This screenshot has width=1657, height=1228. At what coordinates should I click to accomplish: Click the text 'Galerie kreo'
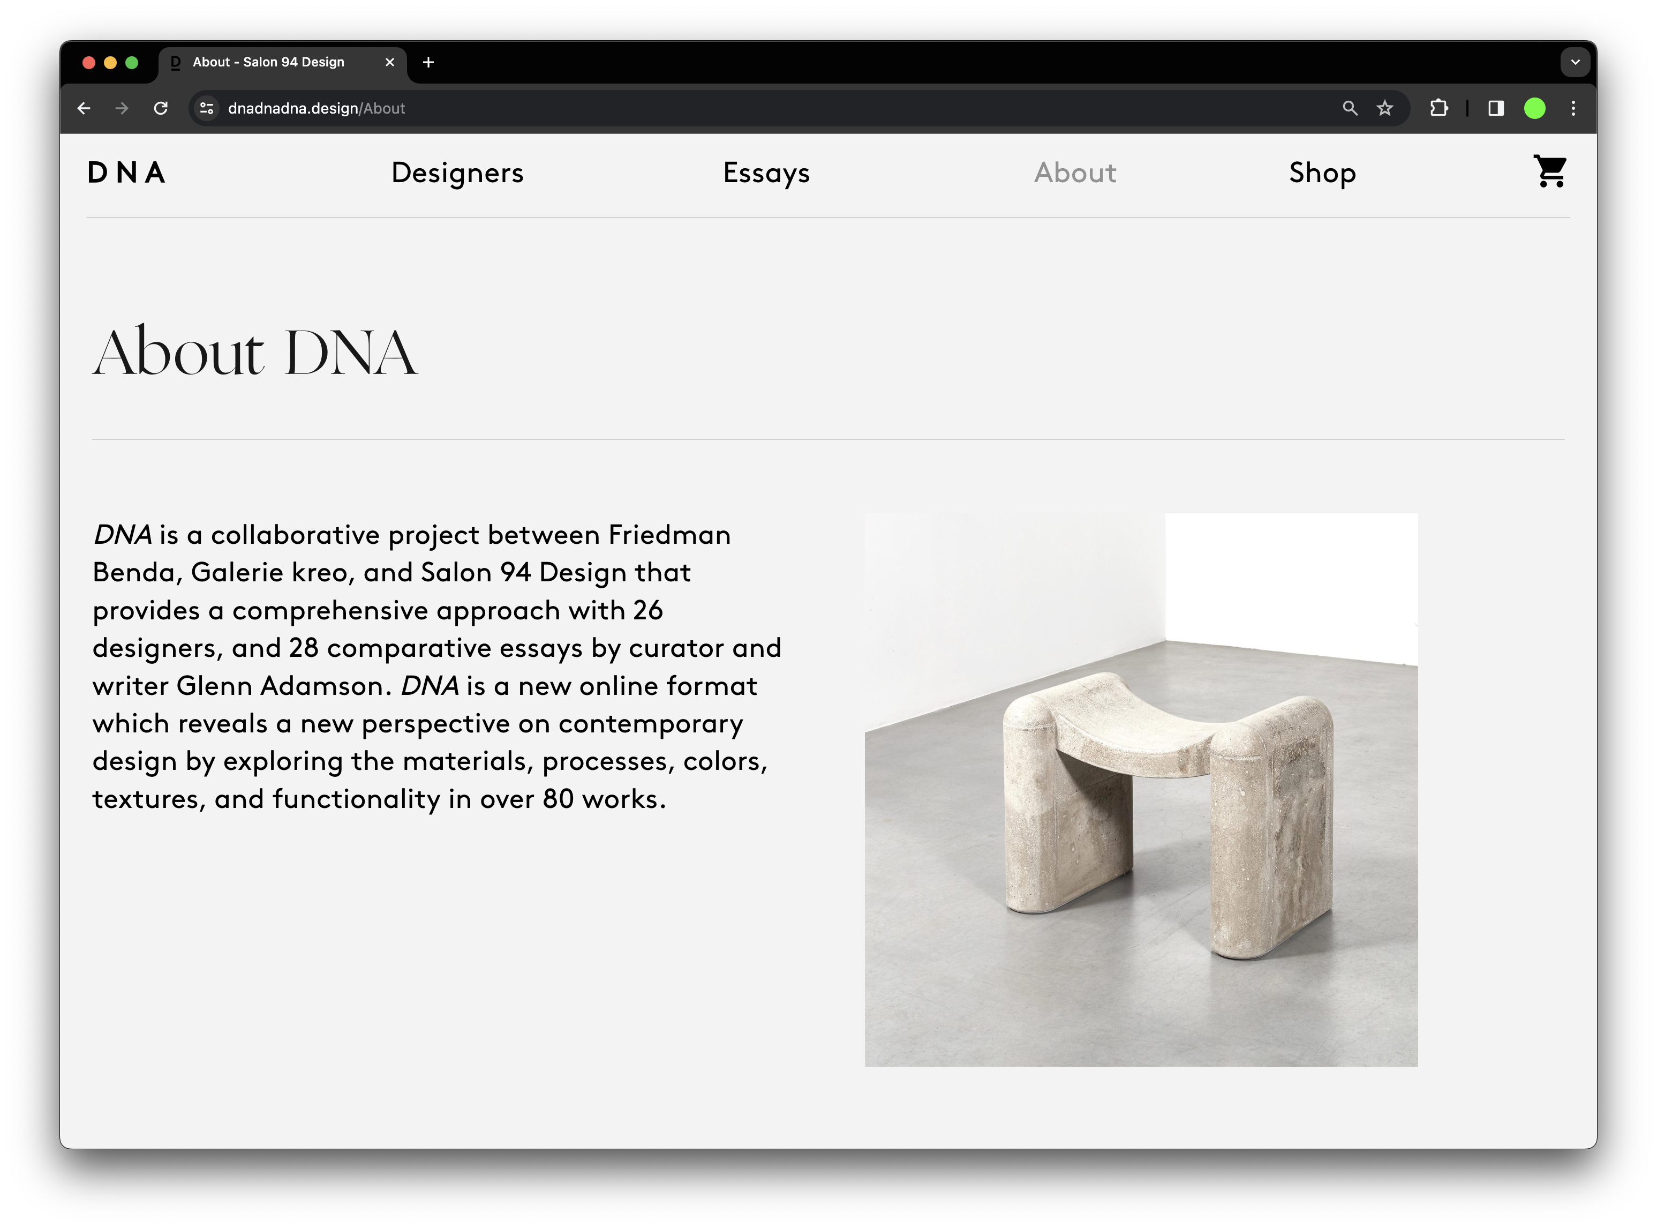268,572
